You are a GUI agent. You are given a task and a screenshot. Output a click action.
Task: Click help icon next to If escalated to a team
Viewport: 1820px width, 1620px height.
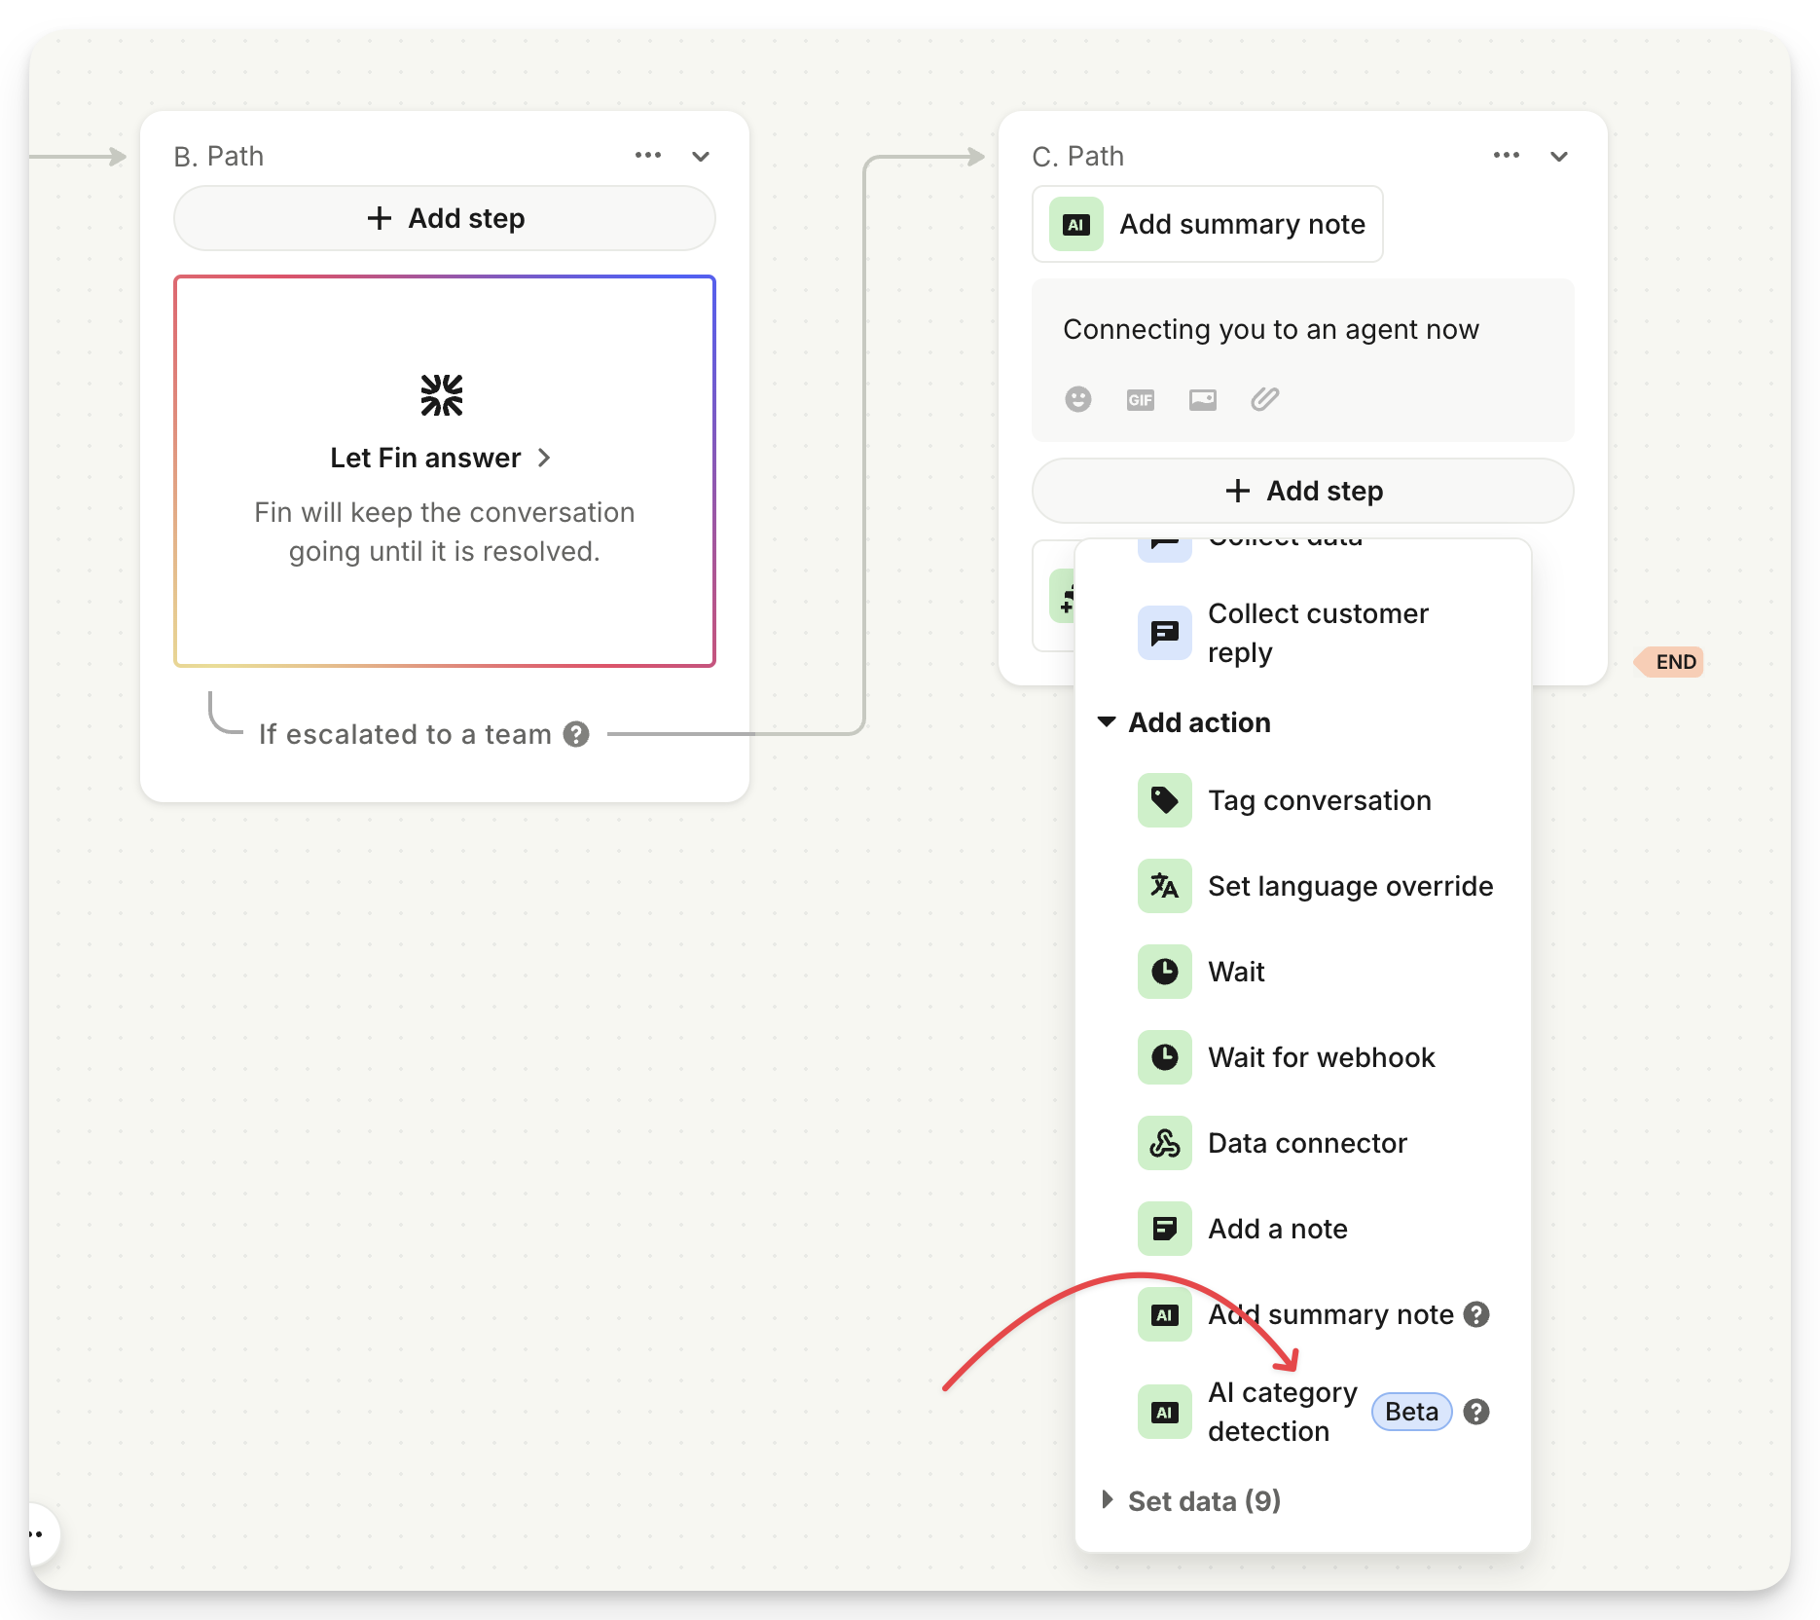click(576, 734)
